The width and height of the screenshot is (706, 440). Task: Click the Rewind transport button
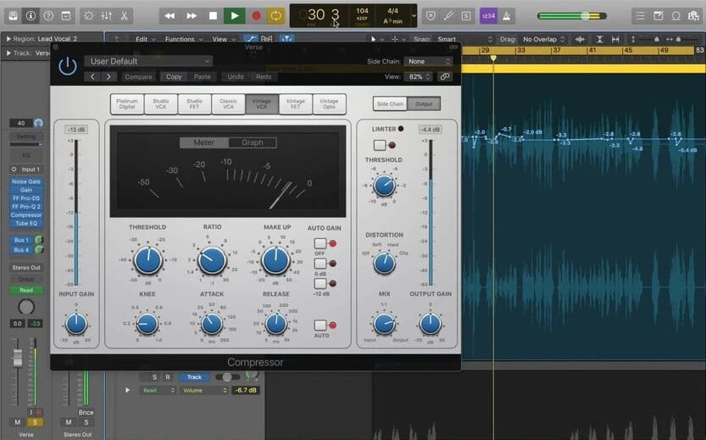(170, 16)
